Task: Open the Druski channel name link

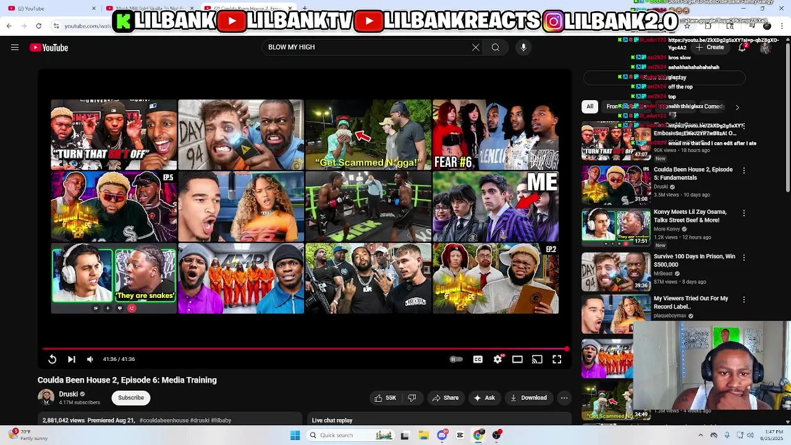Action: pos(69,394)
